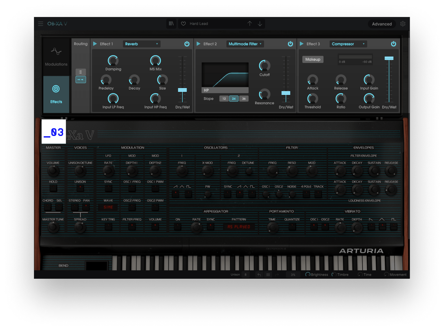Image resolution: width=444 pixels, height=330 pixels.
Task: Switch to the Effects tab
Action: tap(56, 94)
